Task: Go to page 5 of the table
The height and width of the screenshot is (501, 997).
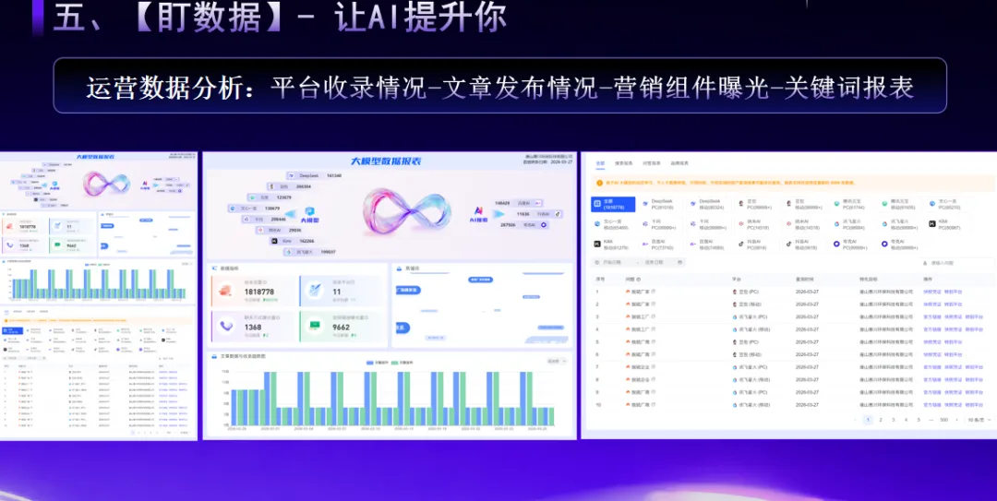Action: coord(919,420)
